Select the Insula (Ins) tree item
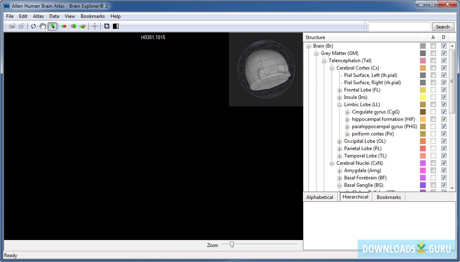 [x=356, y=97]
